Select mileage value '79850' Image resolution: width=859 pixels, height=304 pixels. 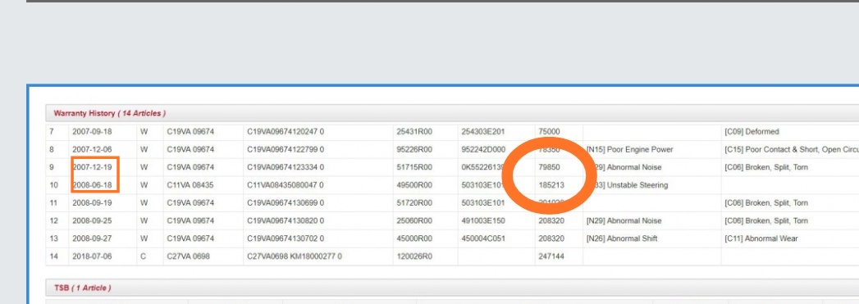pos(550,167)
